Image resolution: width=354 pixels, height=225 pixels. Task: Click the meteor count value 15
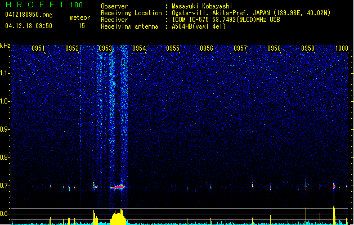pyautogui.click(x=82, y=26)
